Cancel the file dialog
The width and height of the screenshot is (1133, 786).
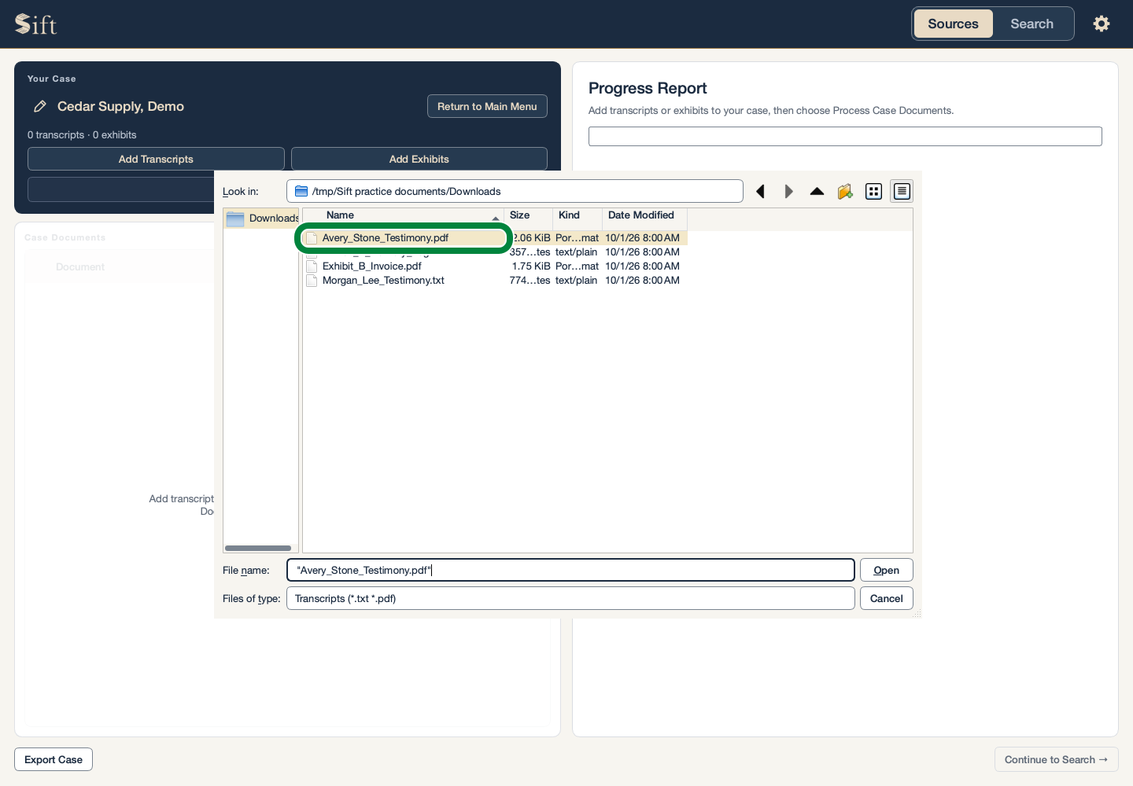pyautogui.click(x=886, y=598)
